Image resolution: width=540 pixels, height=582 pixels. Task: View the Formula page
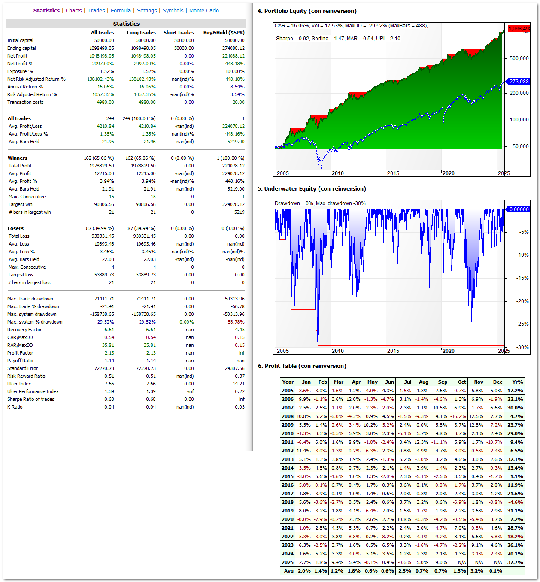121,11
